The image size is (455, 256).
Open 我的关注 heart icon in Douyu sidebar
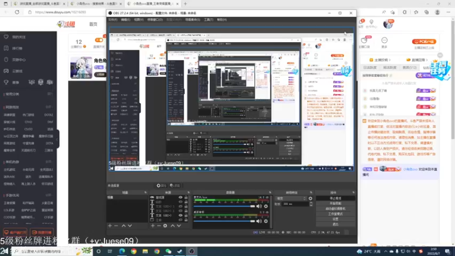point(6,37)
